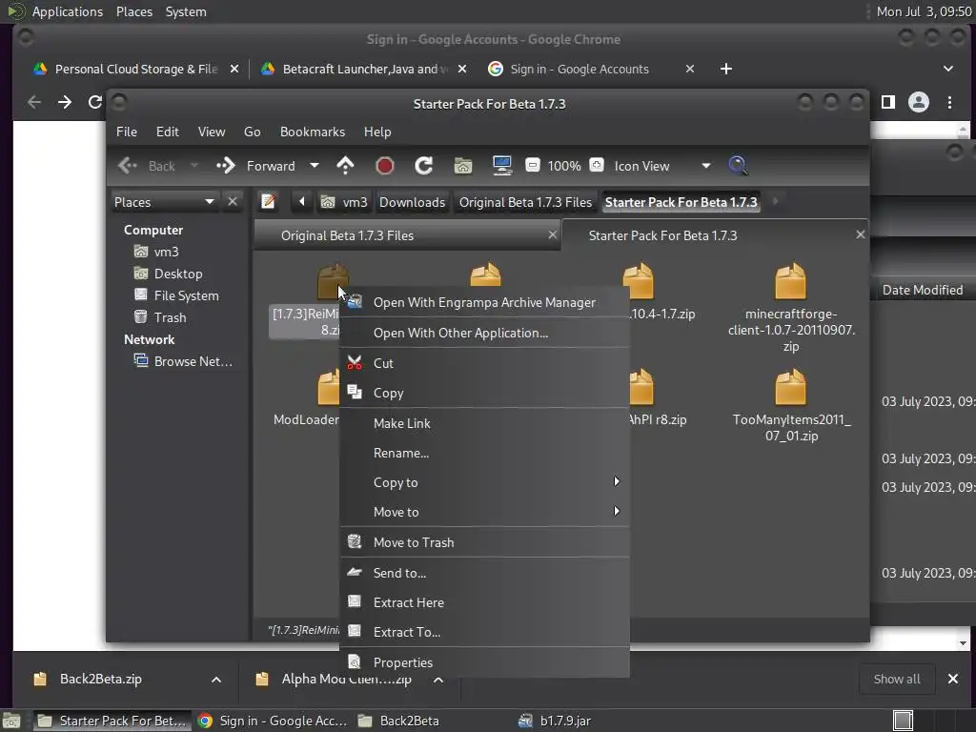This screenshot has width=976, height=732.
Task: Click the Computer toolbar icon
Action: pos(501,165)
